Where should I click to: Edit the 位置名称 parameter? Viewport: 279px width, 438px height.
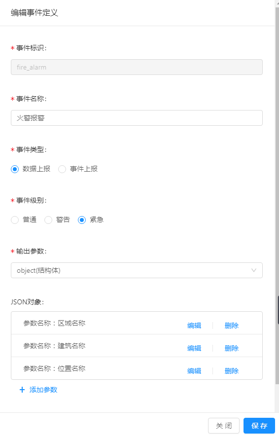coord(194,371)
